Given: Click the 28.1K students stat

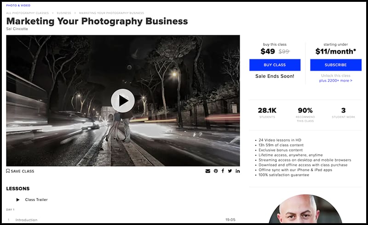Looking at the screenshot, I should tap(267, 112).
